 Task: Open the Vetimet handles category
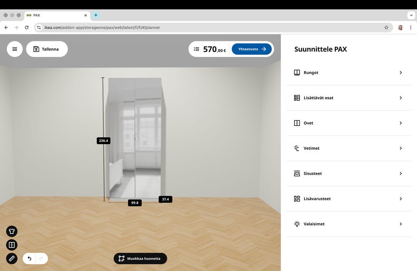click(x=349, y=149)
